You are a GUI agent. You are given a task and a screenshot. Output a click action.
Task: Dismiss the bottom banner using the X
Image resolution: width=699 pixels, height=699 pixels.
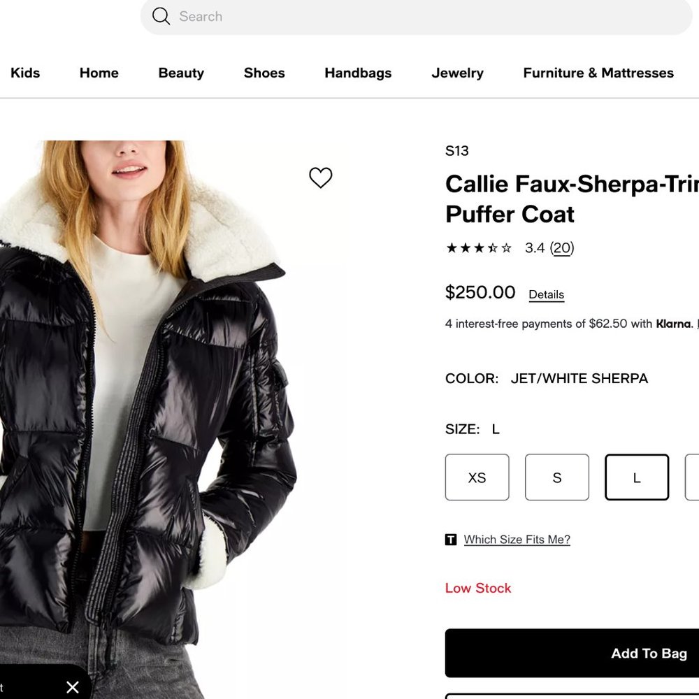[x=72, y=687]
